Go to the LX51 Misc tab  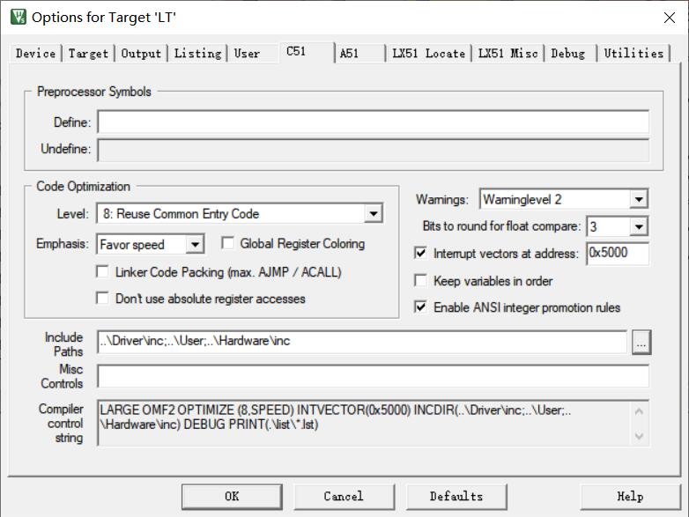coord(507,54)
